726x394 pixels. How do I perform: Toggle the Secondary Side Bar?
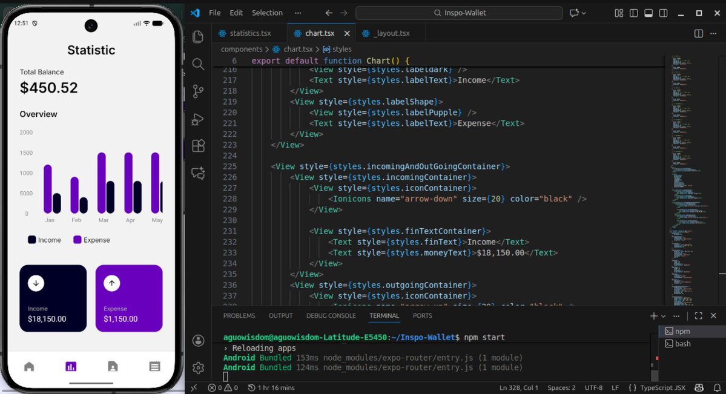664,13
